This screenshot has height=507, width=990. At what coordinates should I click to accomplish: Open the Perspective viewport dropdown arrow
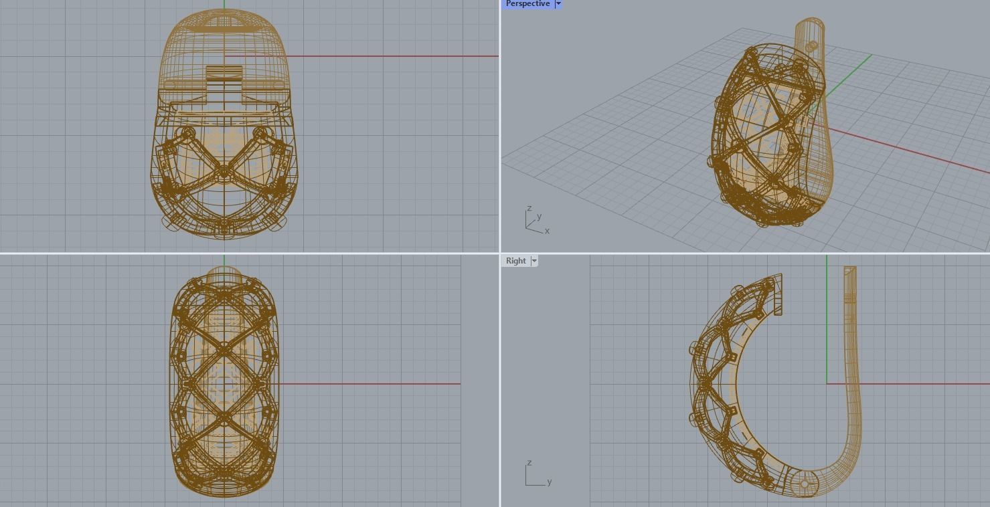(558, 4)
